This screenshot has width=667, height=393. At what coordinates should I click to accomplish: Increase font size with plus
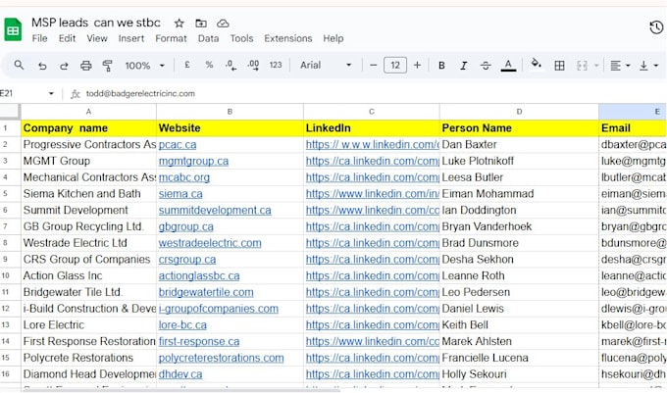coord(417,65)
